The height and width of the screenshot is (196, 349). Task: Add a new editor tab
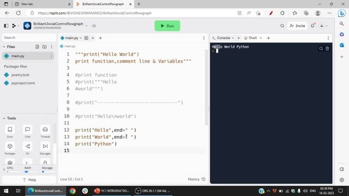pyautogui.click(x=100, y=38)
